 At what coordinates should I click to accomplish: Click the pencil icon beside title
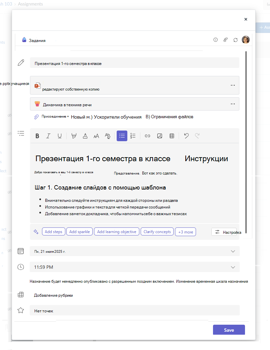[21, 63]
